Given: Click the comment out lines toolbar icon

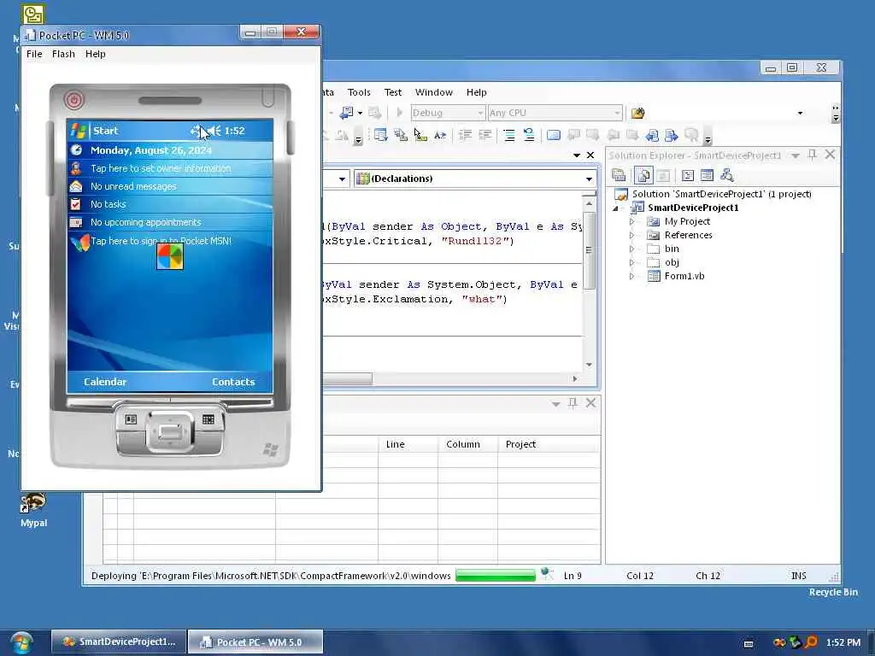Looking at the screenshot, I should pos(509,135).
